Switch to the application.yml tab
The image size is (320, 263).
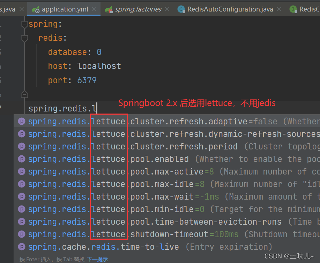tap(65, 9)
